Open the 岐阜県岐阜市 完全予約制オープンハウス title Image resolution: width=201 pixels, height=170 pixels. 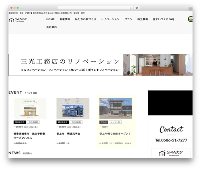[x=29, y=135]
